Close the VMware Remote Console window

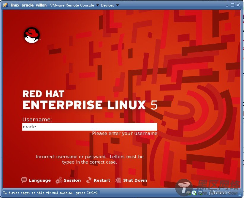click(x=238, y=5)
